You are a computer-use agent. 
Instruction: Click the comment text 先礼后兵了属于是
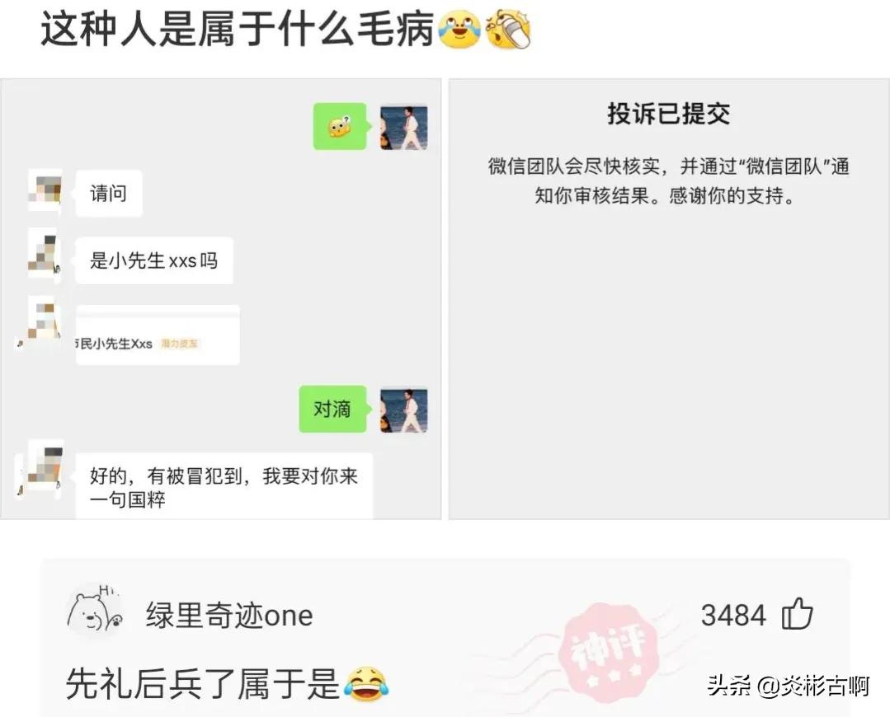[203, 683]
